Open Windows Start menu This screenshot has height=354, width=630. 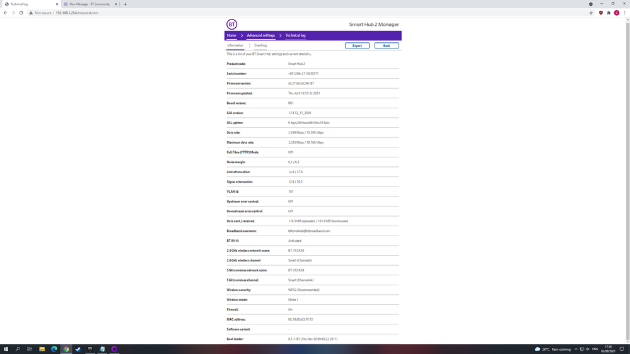(6, 349)
